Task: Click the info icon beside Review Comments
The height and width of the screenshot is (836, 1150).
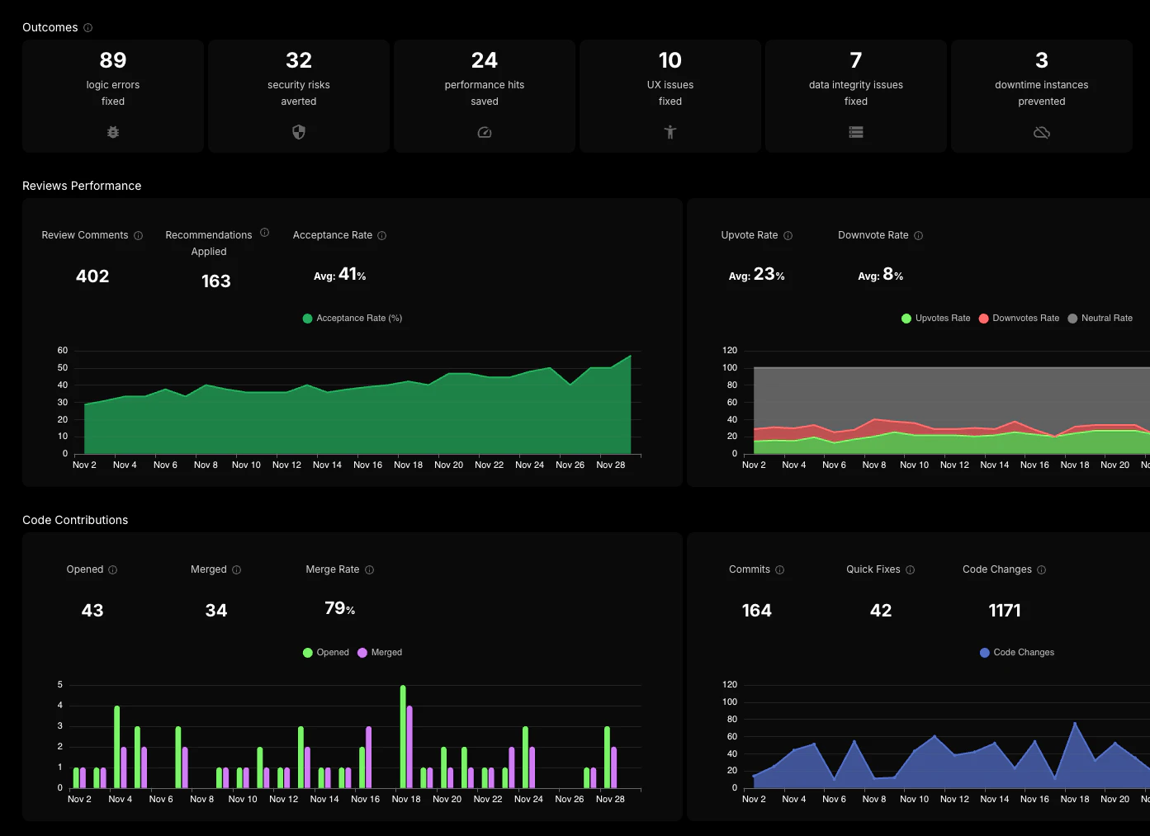Action: pyautogui.click(x=140, y=235)
